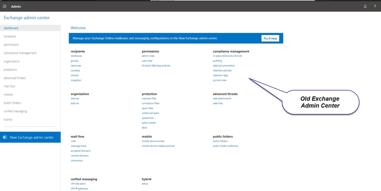This screenshot has width=381, height=191.
Task: Open the contacts link
Action: (x=75, y=71)
